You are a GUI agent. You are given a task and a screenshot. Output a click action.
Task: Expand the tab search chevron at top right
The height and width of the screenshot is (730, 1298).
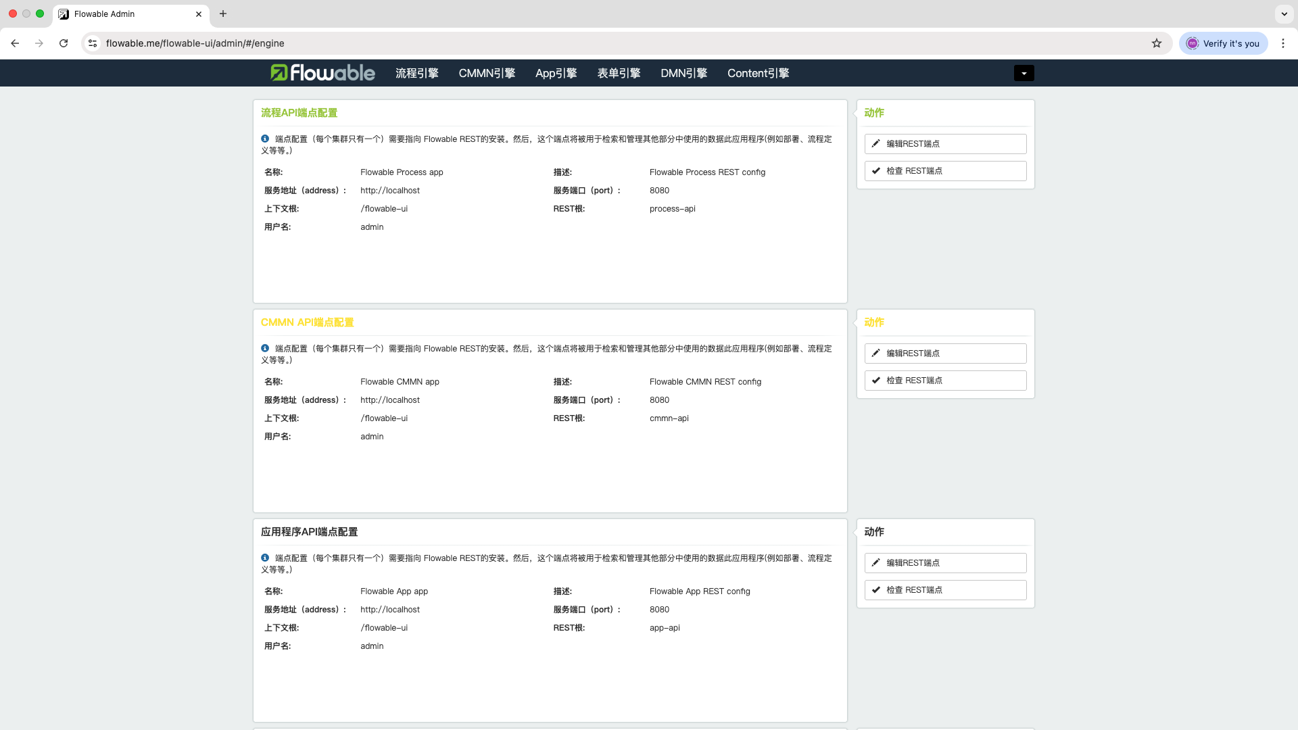[1284, 14]
